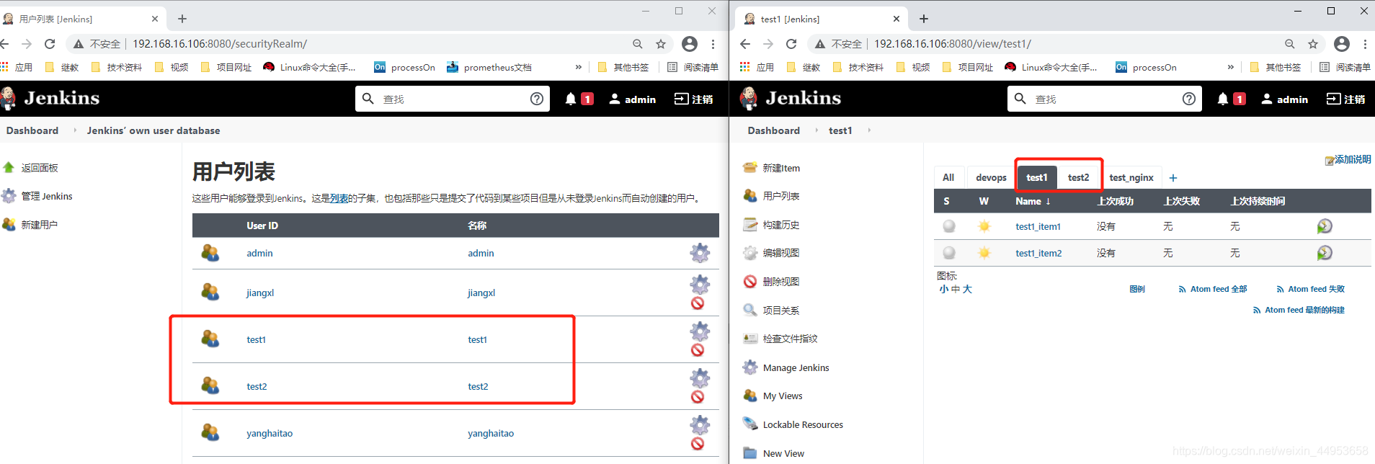Delete test1 user via red icon
This screenshot has height=464, width=1375.
698,350
